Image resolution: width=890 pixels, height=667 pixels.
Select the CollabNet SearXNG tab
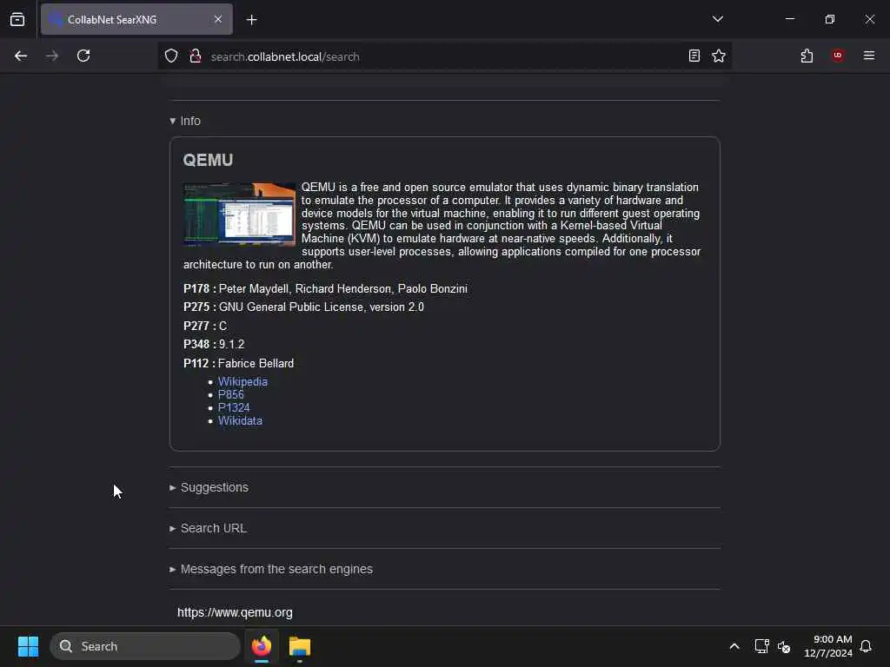(x=136, y=19)
